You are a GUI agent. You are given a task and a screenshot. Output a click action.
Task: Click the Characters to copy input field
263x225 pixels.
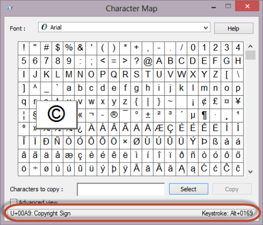click(x=121, y=190)
